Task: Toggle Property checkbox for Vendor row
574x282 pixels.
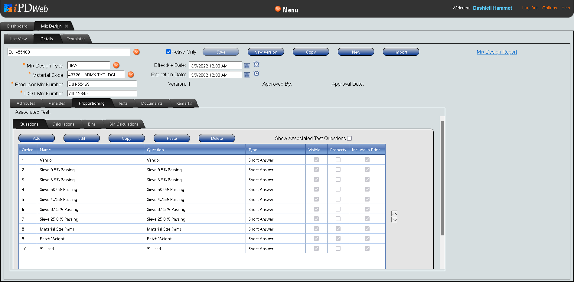Action: [x=338, y=160]
